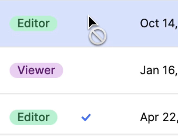Click the empty check cell in the highlighted Oct 14 row

[x=86, y=24]
